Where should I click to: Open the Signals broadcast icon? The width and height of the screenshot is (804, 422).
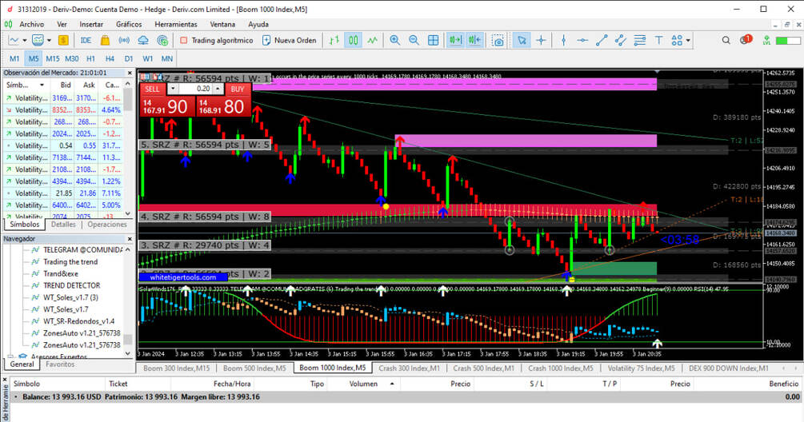pyautogui.click(x=124, y=40)
